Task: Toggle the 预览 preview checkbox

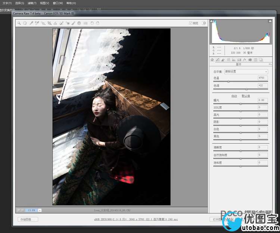Action: (x=191, y=23)
